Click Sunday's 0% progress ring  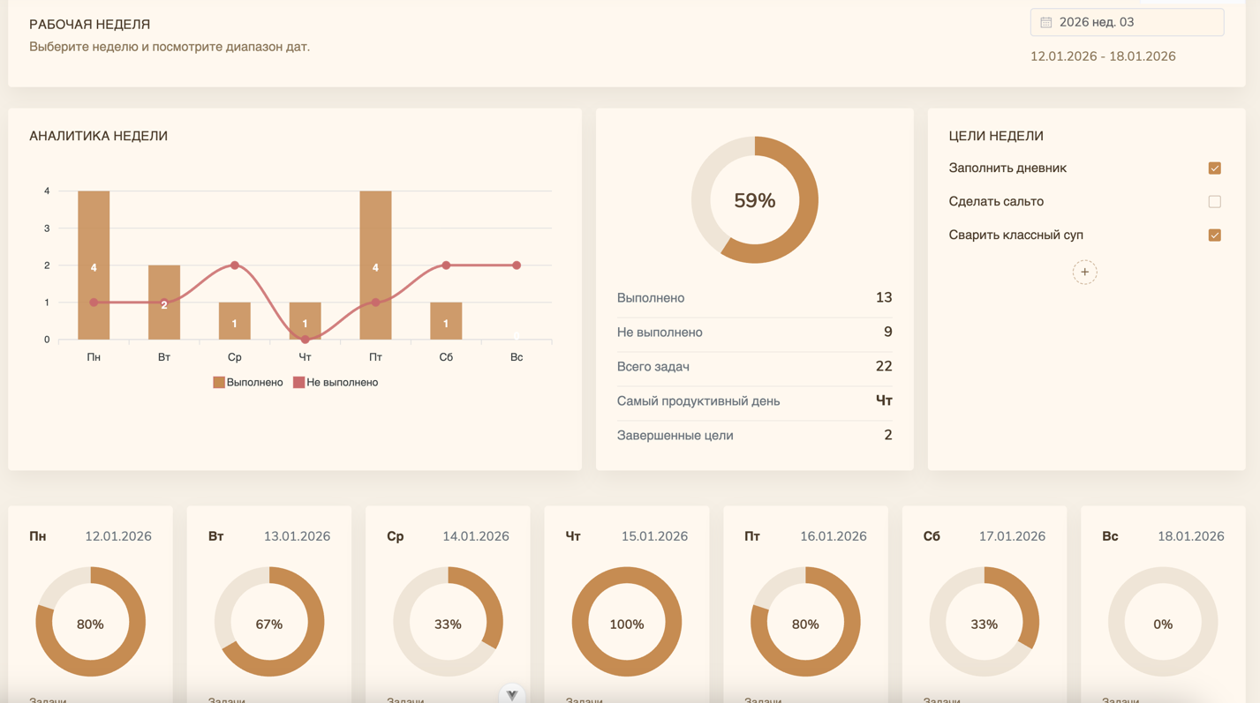(1162, 623)
